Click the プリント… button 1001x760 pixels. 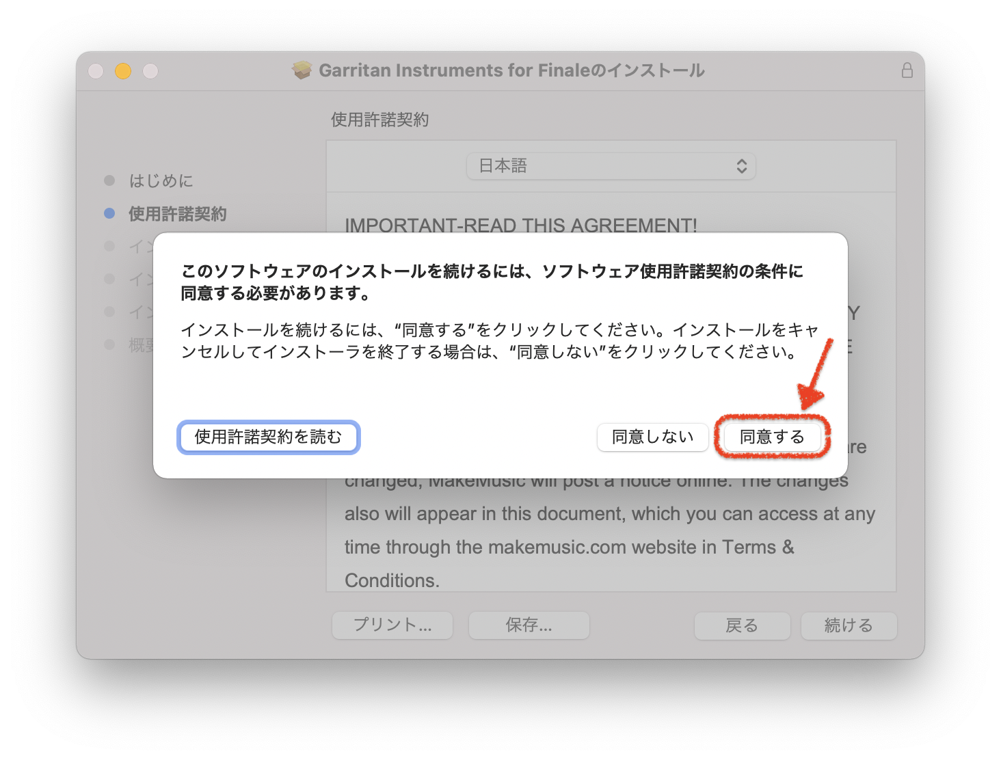[392, 625]
